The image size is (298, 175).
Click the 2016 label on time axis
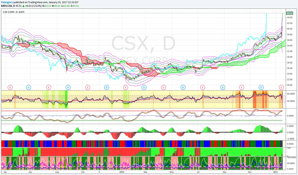coord(122,172)
